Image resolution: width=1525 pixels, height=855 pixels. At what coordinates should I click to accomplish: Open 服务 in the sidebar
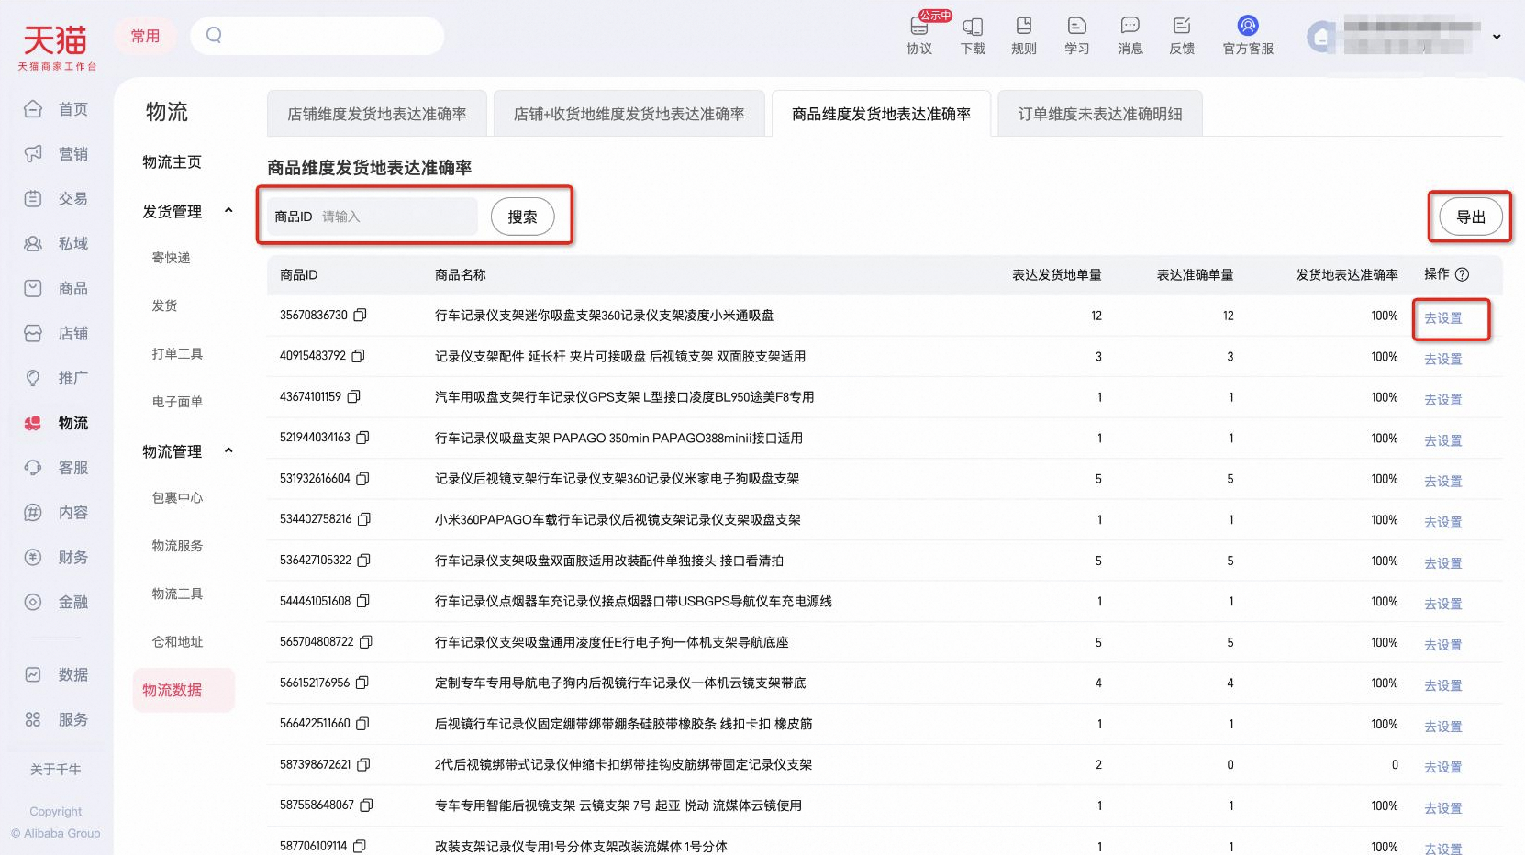pyautogui.click(x=57, y=720)
